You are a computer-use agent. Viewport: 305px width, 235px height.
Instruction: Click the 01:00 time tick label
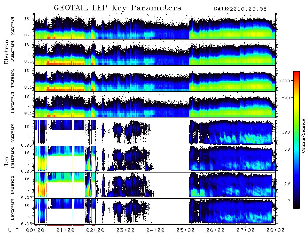65,230
